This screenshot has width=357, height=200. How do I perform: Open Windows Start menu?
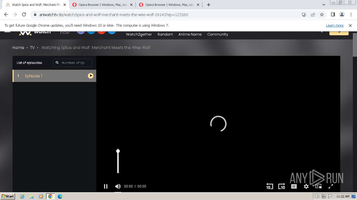[8, 196]
